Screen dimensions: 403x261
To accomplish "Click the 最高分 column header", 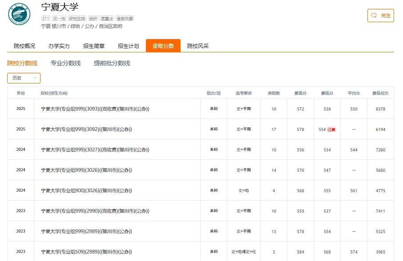I will (300, 93).
